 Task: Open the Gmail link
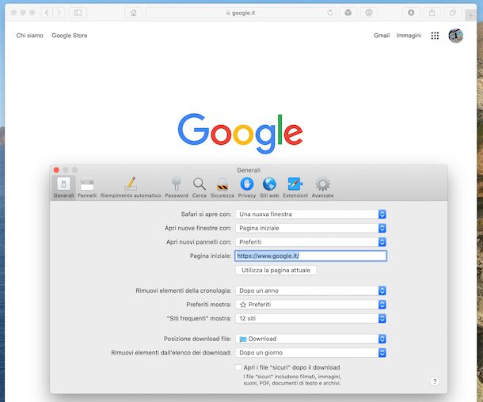[x=382, y=36]
